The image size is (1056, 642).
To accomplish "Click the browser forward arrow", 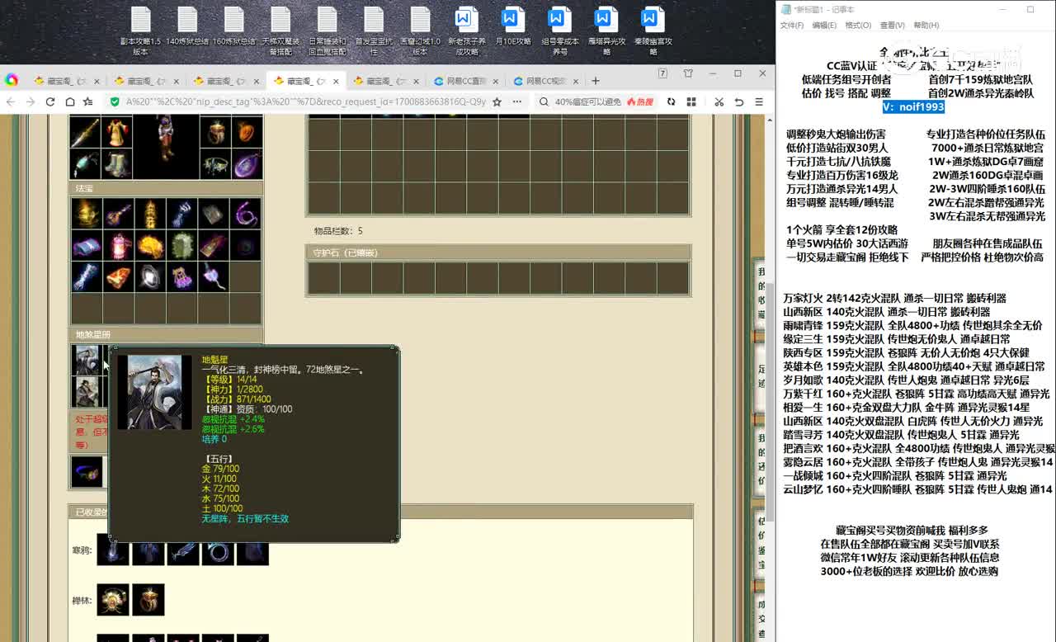I will (31, 101).
